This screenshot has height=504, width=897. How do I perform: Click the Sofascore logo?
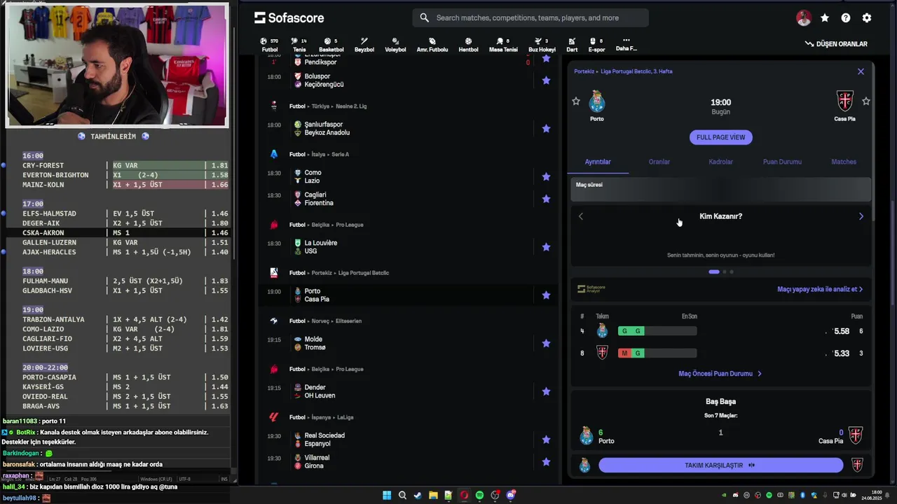[x=289, y=17]
